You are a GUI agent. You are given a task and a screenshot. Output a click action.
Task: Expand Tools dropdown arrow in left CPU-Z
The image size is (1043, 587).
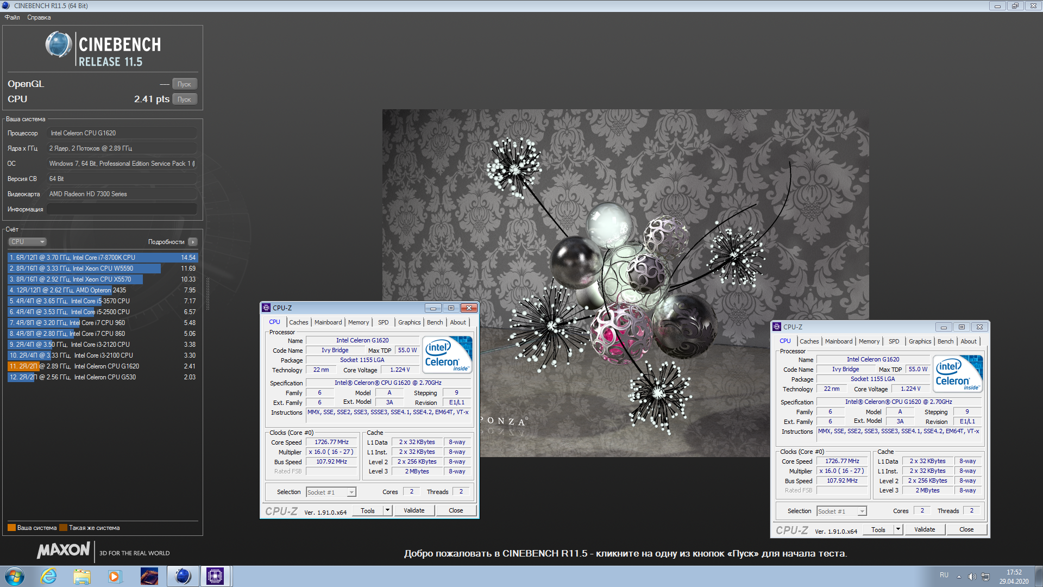pyautogui.click(x=387, y=510)
